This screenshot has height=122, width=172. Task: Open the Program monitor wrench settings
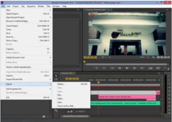tap(153, 57)
